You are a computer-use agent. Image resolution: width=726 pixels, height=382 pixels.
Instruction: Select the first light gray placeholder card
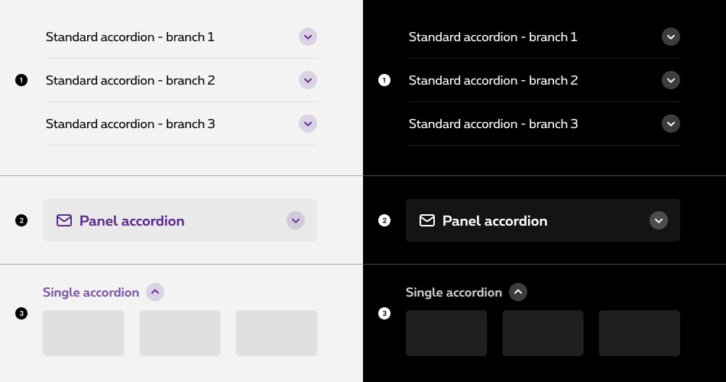click(x=83, y=333)
